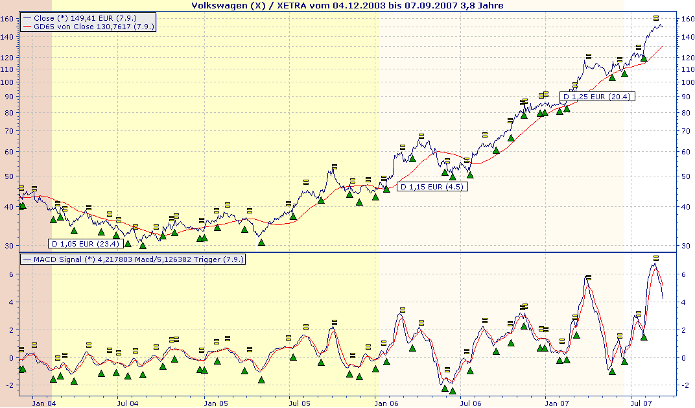Select the D 1,05 EUR (23.4) dividend label

click(x=84, y=244)
